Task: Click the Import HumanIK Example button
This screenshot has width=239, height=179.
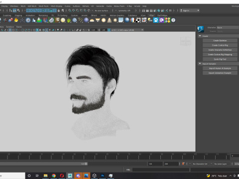Action: pyautogui.click(x=220, y=68)
